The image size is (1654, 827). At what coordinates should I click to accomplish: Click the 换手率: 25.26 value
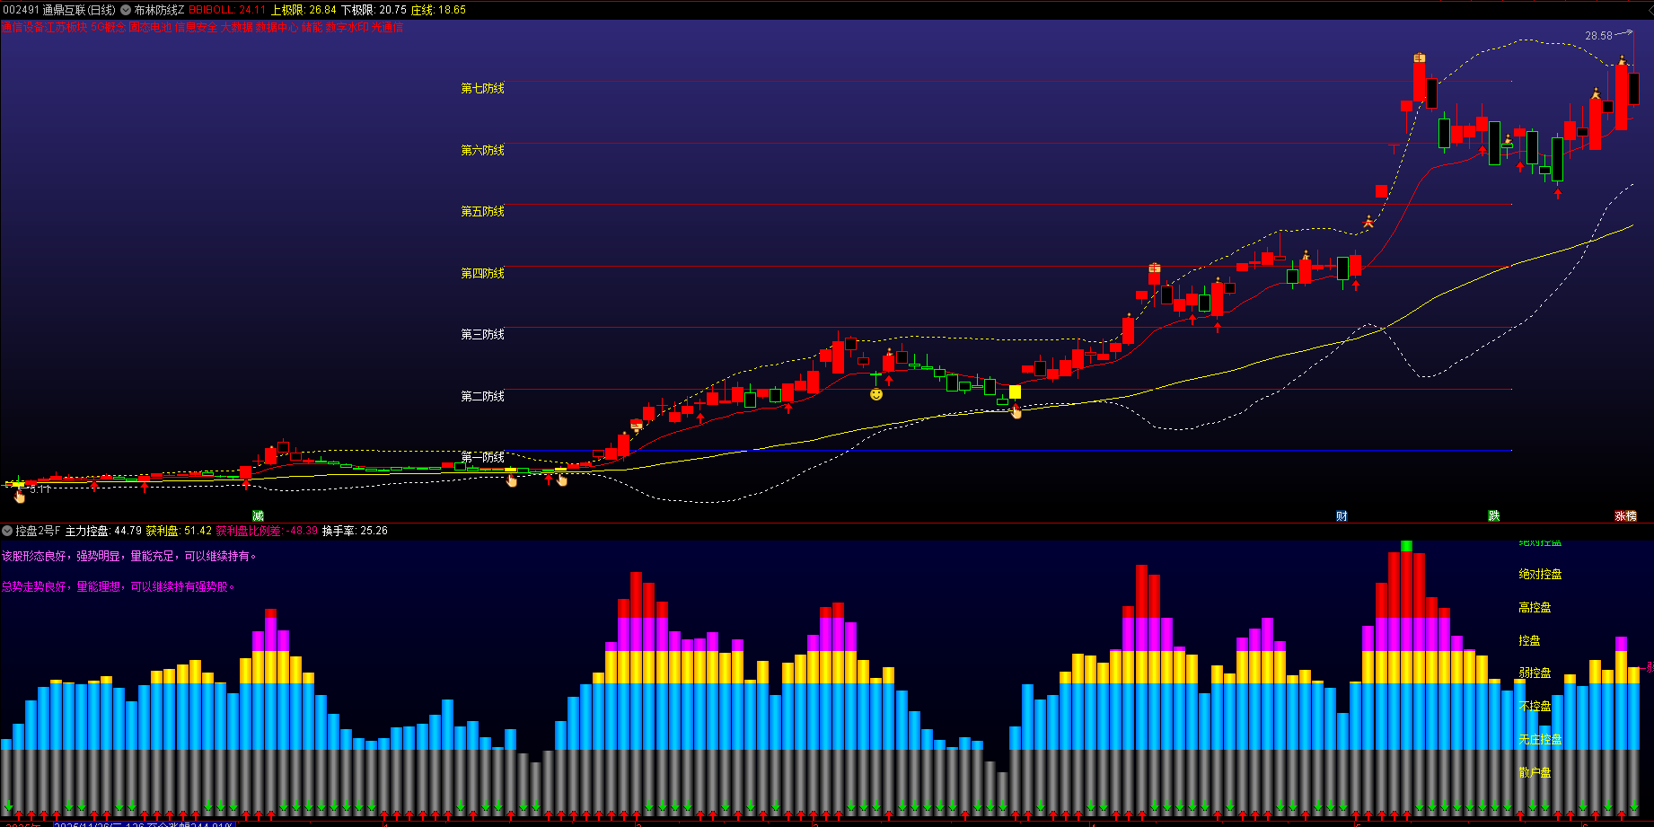[x=355, y=531]
